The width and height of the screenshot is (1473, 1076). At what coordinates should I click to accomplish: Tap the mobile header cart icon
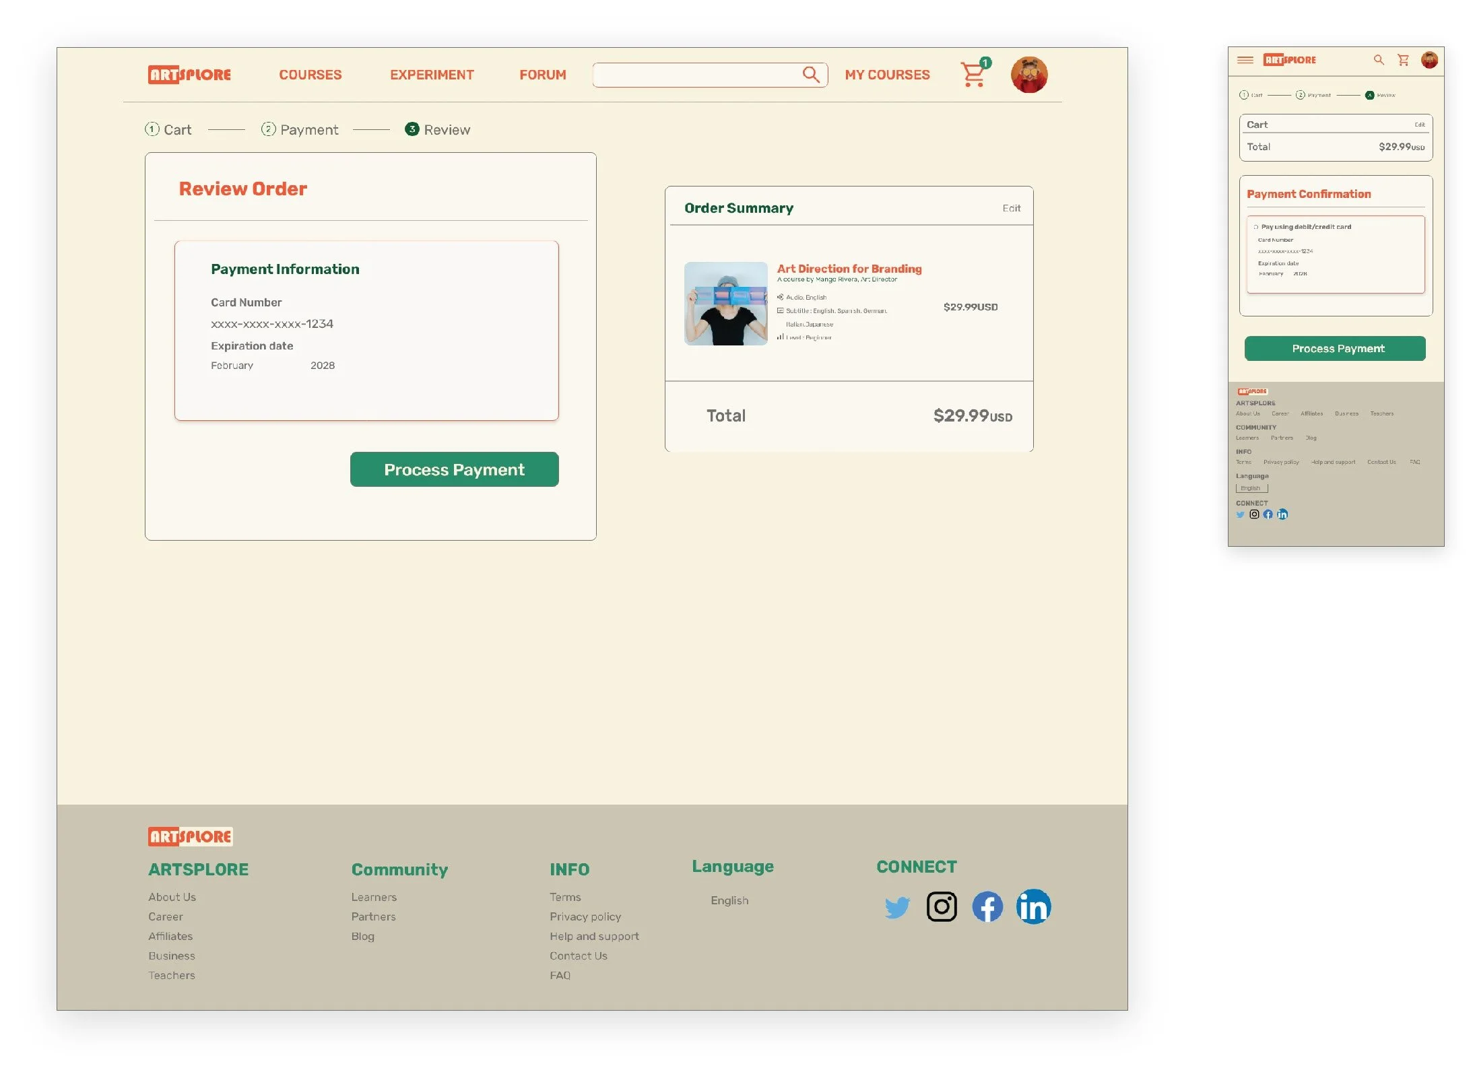coord(1403,60)
